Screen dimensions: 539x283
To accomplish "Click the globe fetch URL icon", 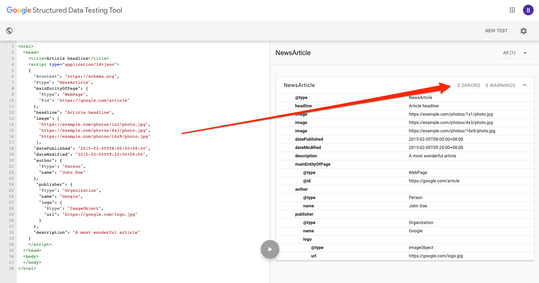I will click(x=9, y=31).
